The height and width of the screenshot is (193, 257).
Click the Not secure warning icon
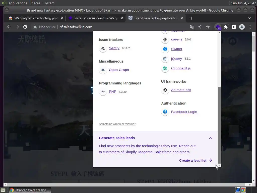click(x=35, y=27)
